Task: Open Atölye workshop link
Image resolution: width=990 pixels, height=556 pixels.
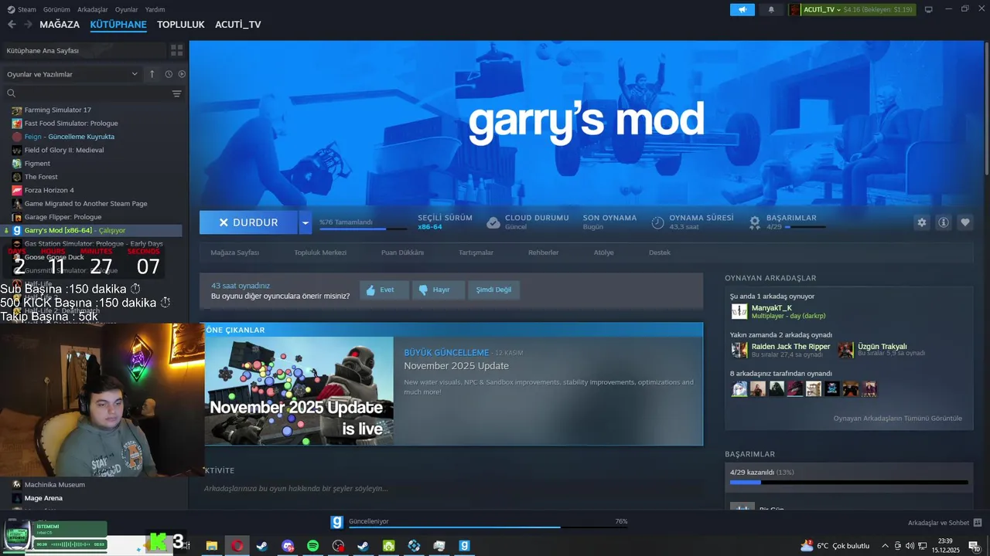Action: pos(603,253)
